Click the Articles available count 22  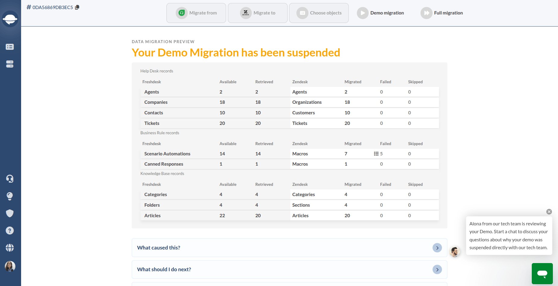[x=222, y=215]
